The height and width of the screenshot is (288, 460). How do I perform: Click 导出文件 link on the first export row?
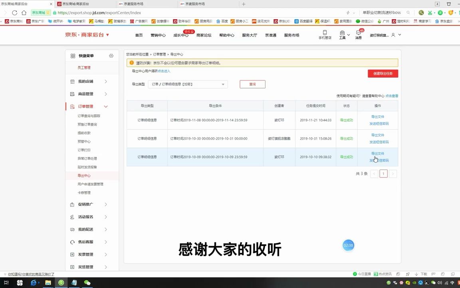[x=377, y=116]
